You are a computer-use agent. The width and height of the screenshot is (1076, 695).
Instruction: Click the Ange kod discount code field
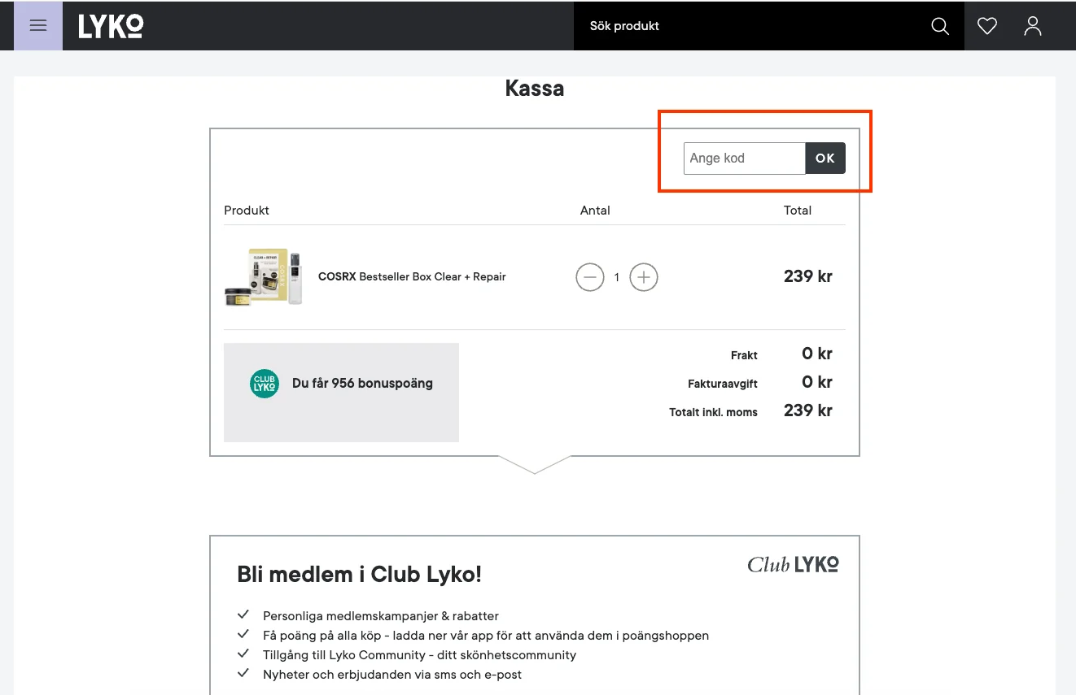[744, 159]
